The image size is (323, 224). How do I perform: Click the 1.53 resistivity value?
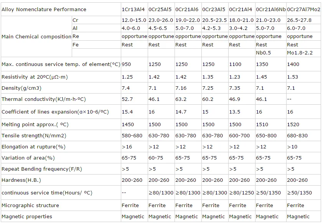[292, 77]
